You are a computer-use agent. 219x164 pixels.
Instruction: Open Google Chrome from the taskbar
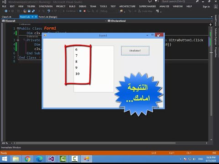(27, 159)
